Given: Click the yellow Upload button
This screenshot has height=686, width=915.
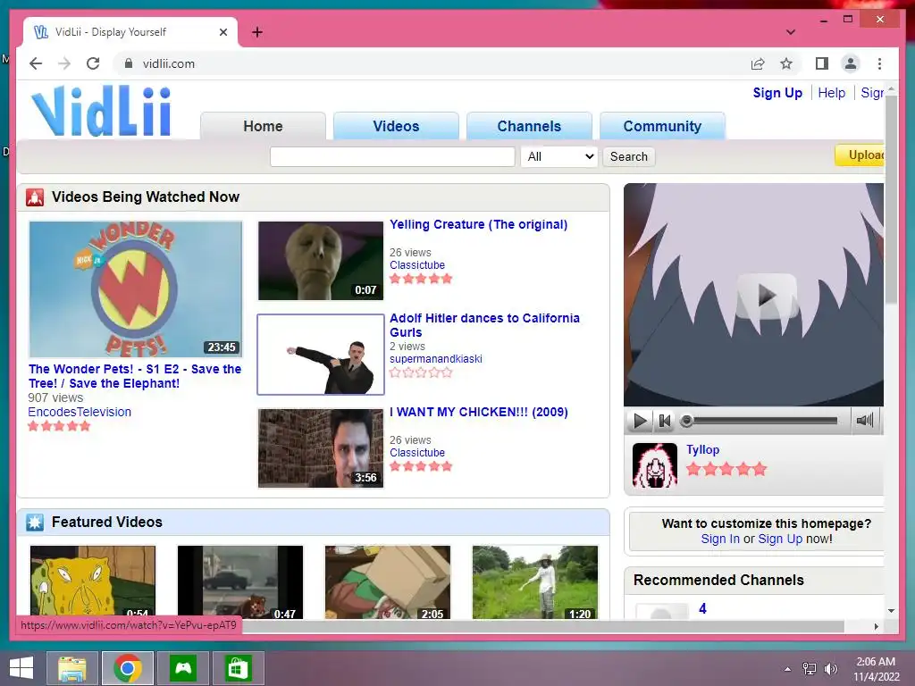Looking at the screenshot, I should click(x=860, y=155).
